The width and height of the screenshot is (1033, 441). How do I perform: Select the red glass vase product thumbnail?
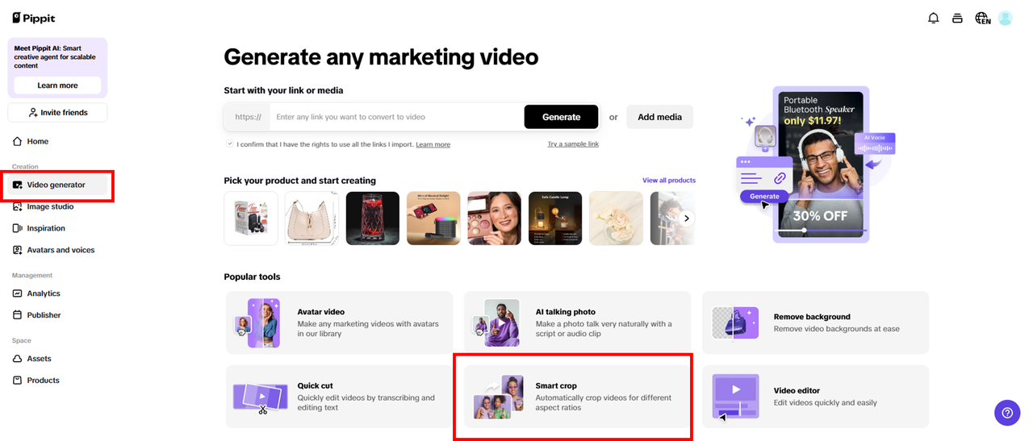click(372, 218)
